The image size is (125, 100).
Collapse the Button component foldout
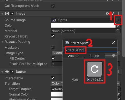(2, 72)
